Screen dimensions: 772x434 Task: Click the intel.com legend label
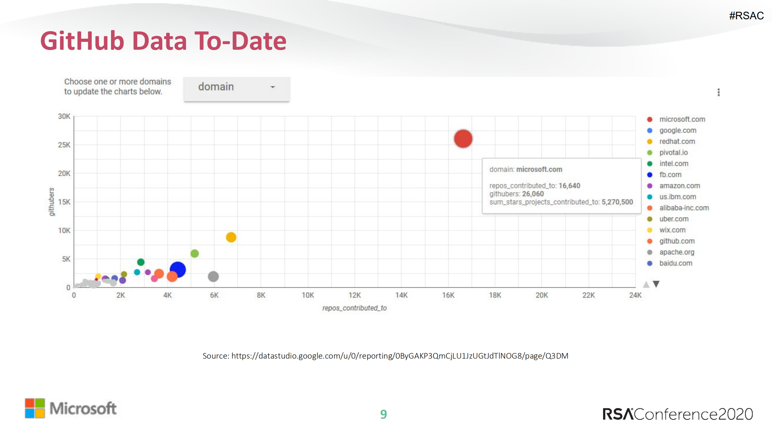[673, 164]
